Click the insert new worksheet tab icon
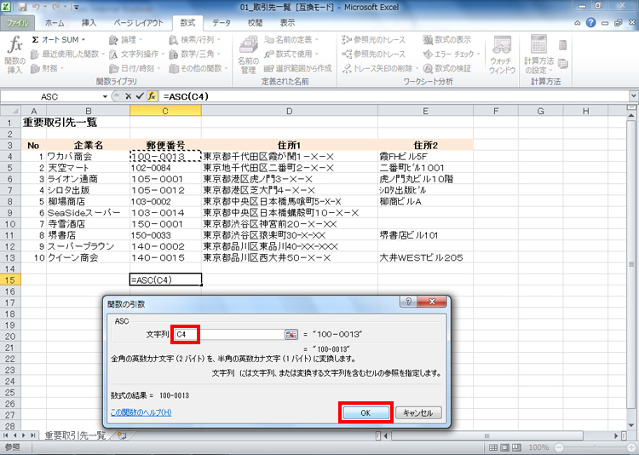The height and width of the screenshot is (455, 639). click(x=122, y=435)
